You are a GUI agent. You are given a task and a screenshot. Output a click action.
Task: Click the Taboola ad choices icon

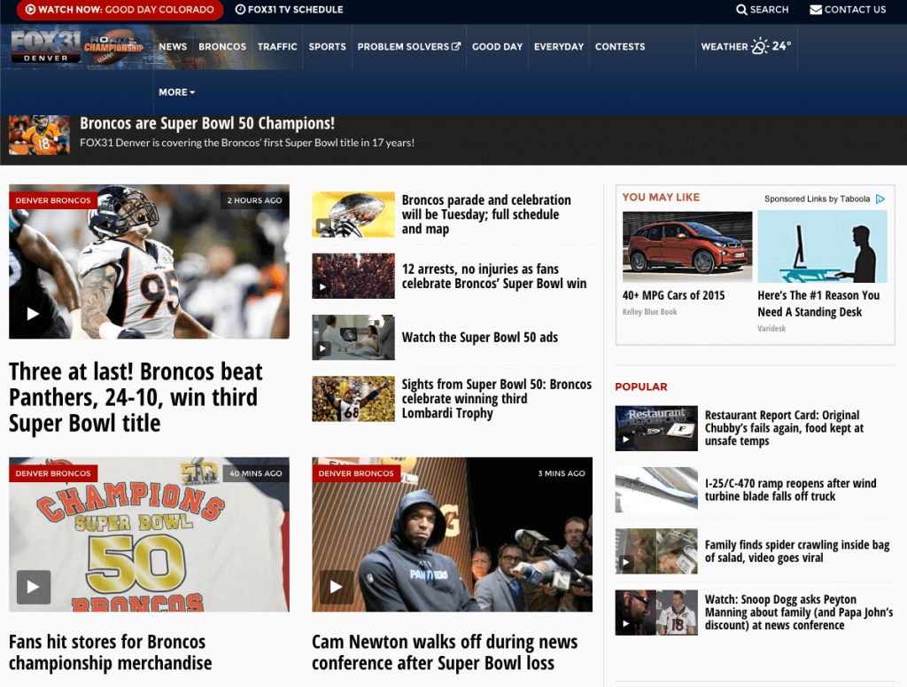click(880, 199)
